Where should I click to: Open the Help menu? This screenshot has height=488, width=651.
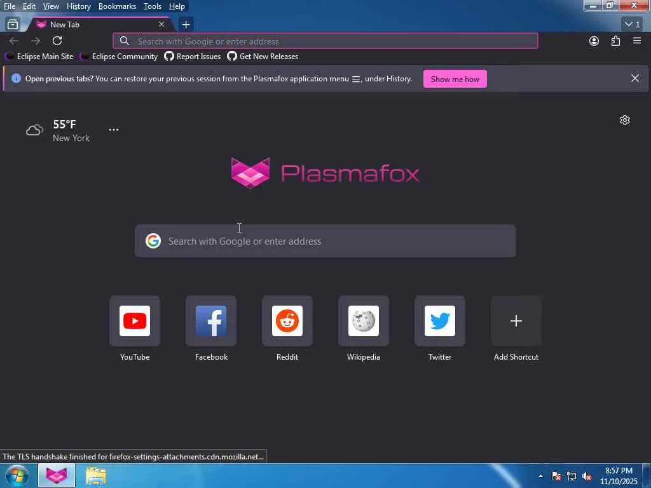click(177, 6)
